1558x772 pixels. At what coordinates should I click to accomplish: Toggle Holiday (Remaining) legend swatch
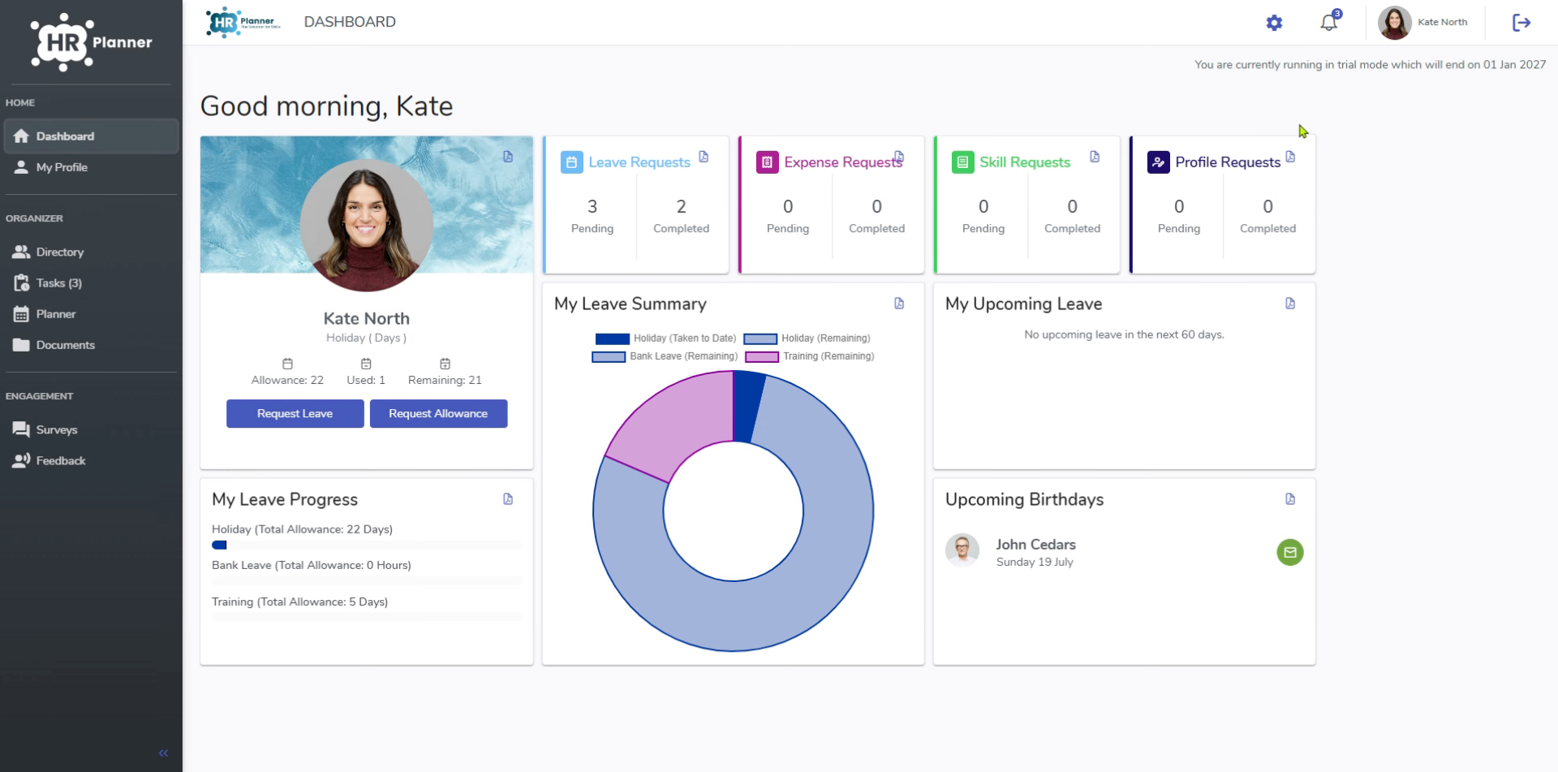click(x=760, y=339)
